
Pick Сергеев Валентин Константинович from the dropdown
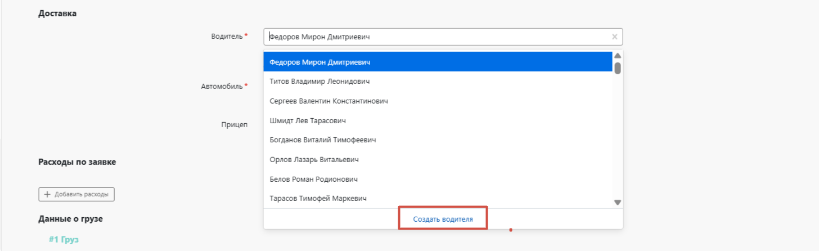point(328,101)
